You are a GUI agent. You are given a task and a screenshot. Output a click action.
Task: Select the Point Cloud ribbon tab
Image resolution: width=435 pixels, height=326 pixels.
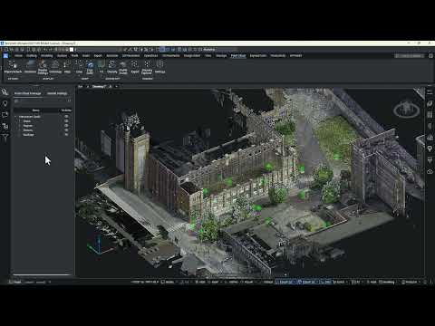238,56
